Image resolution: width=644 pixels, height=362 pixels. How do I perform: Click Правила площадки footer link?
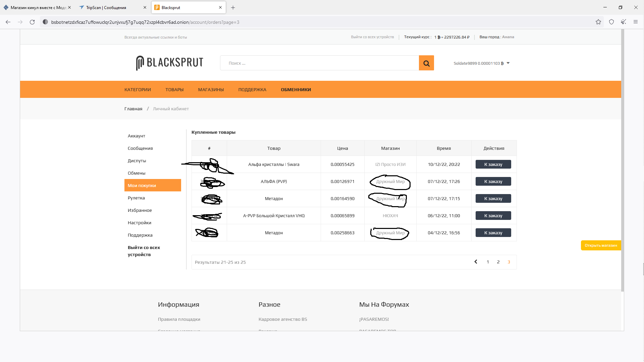(x=179, y=319)
